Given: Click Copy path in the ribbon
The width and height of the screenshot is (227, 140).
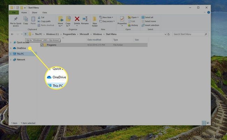Looking at the screenshot, I should click(x=44, y=21).
